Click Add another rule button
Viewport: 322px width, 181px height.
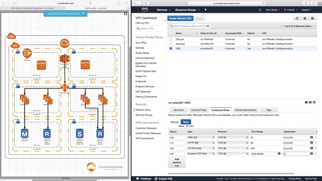tap(177, 162)
